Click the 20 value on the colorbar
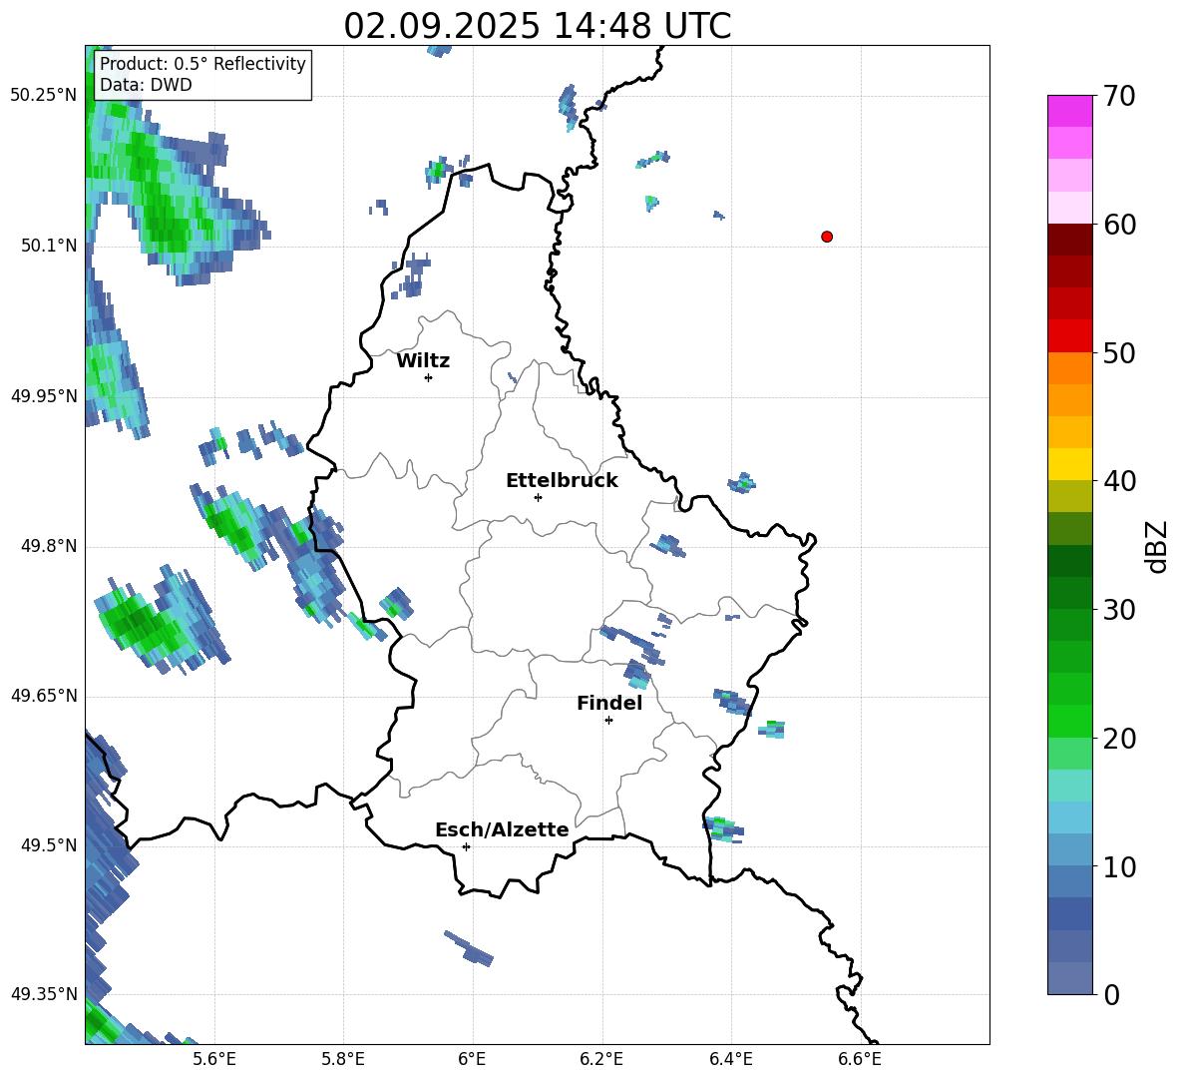This screenshot has height=1079, width=1181. point(1119,739)
